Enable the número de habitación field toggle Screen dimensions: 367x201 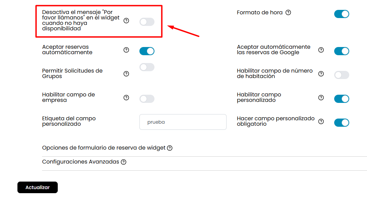tap(341, 75)
